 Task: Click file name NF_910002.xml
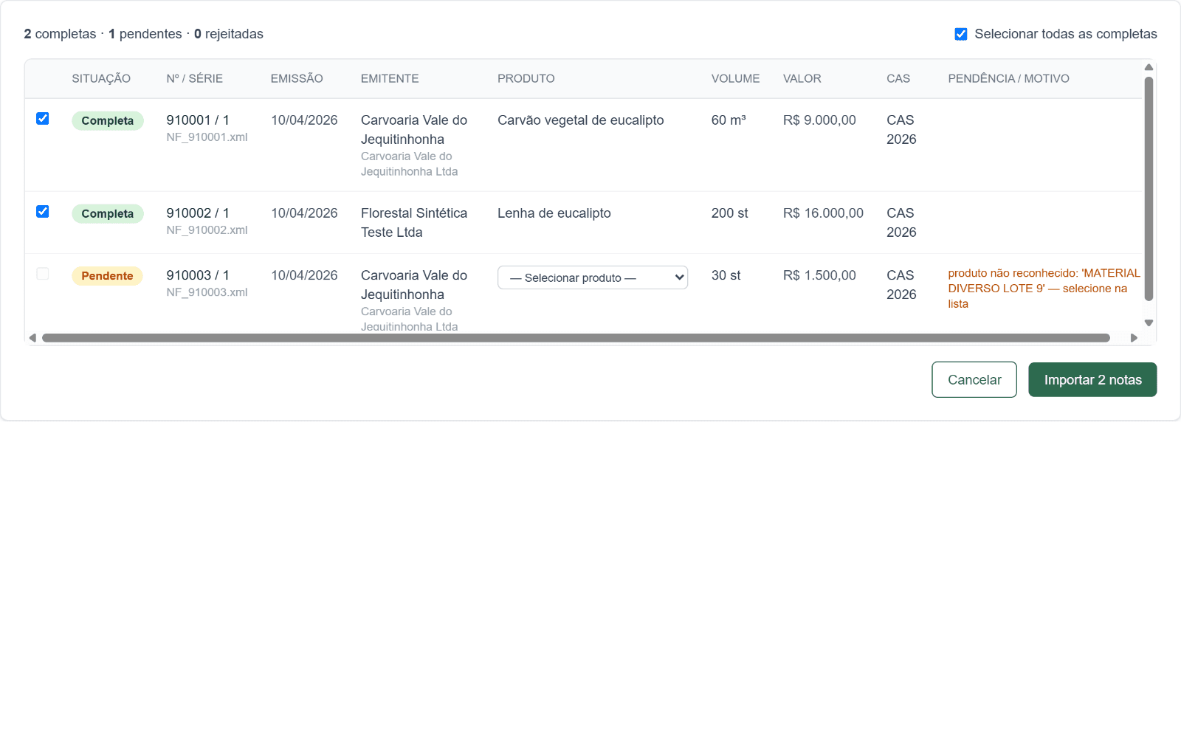tap(207, 230)
